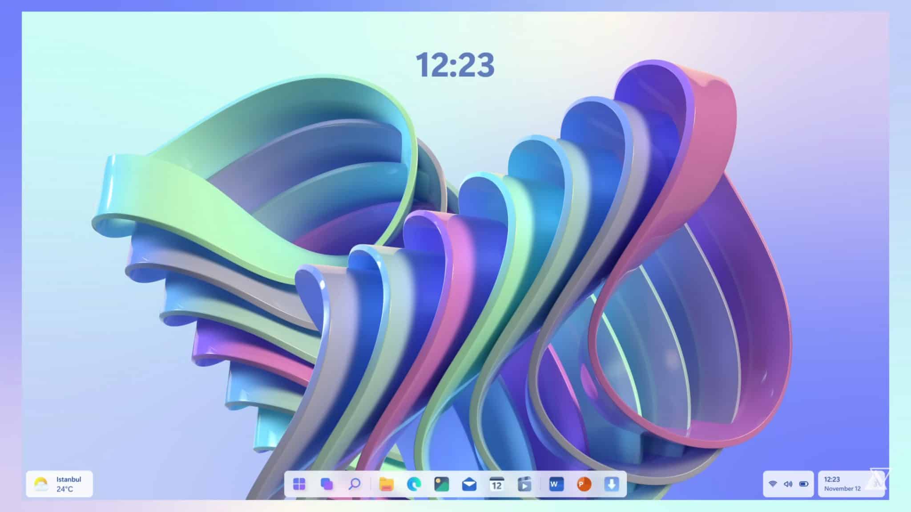Viewport: 911px width, 512px height.
Task: Launch the Mail app
Action: point(470,484)
